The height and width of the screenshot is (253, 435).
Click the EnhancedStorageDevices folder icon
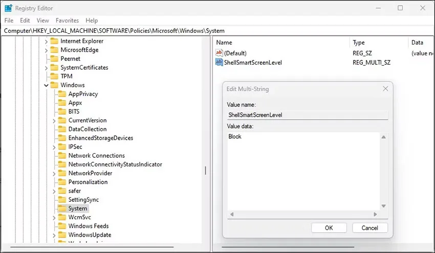[62, 138]
